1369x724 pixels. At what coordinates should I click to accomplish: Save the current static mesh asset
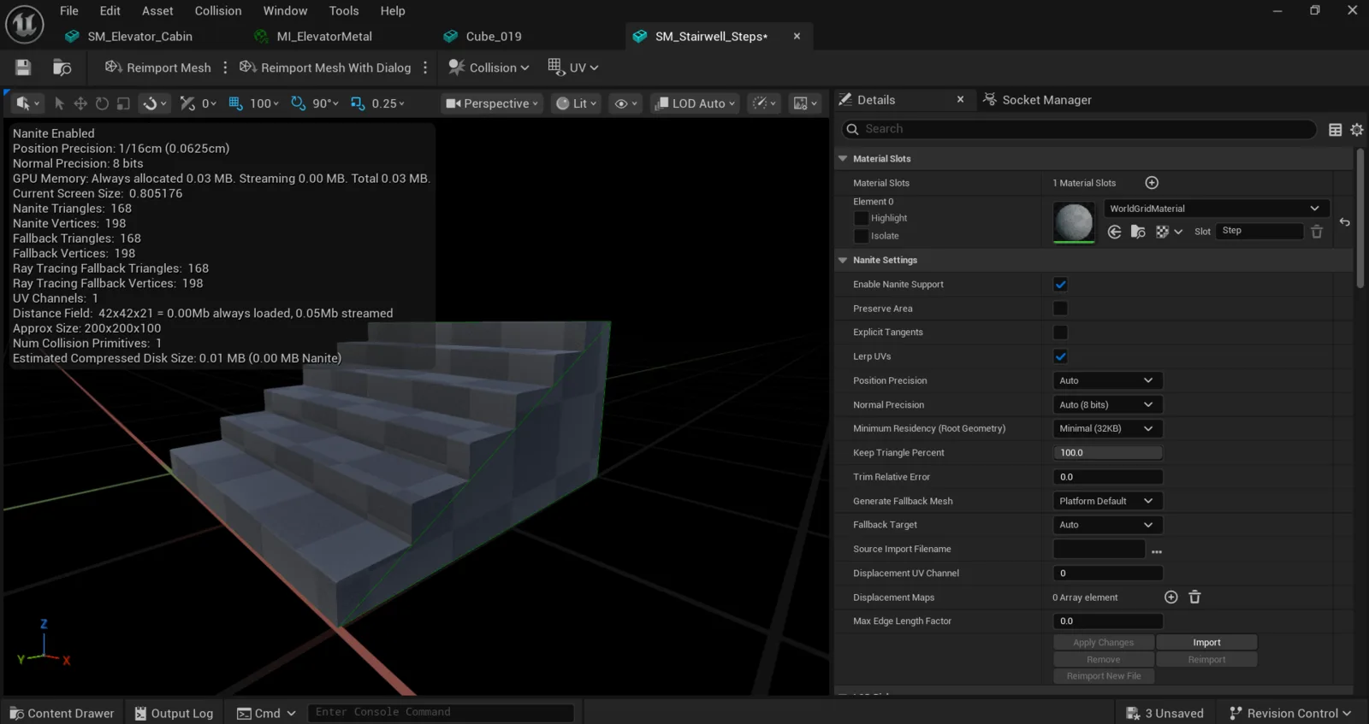pos(23,68)
